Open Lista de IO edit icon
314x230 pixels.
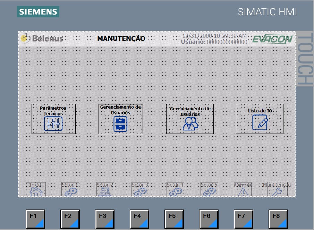[260, 122]
